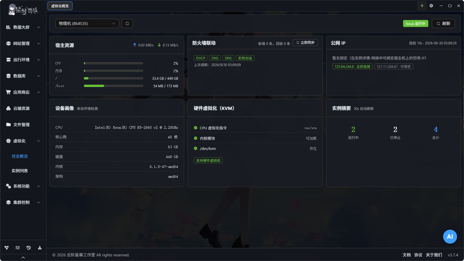Viewport: 464px width, 261px height.
Task: Click the /boot disk usage bar
Action: point(113,86)
